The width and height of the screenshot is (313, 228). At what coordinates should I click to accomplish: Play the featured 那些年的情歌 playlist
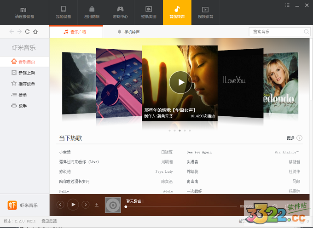pyautogui.click(x=180, y=82)
